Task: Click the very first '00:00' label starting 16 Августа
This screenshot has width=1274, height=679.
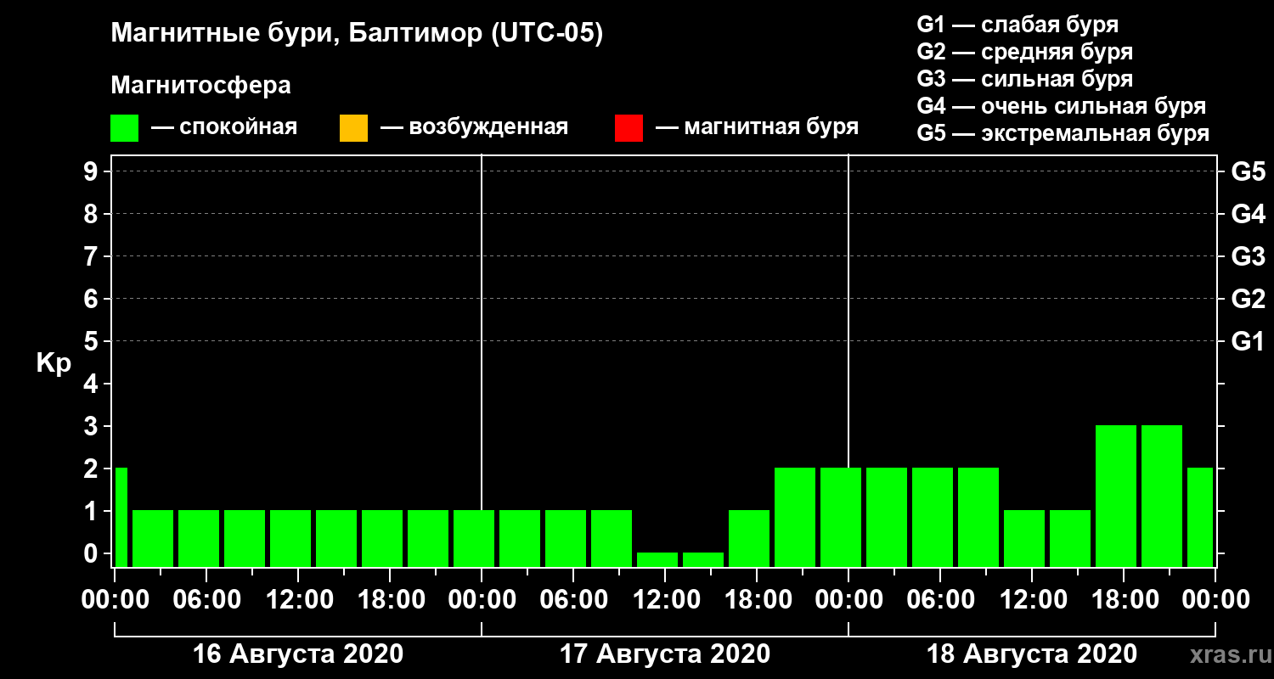Action: tap(115, 600)
